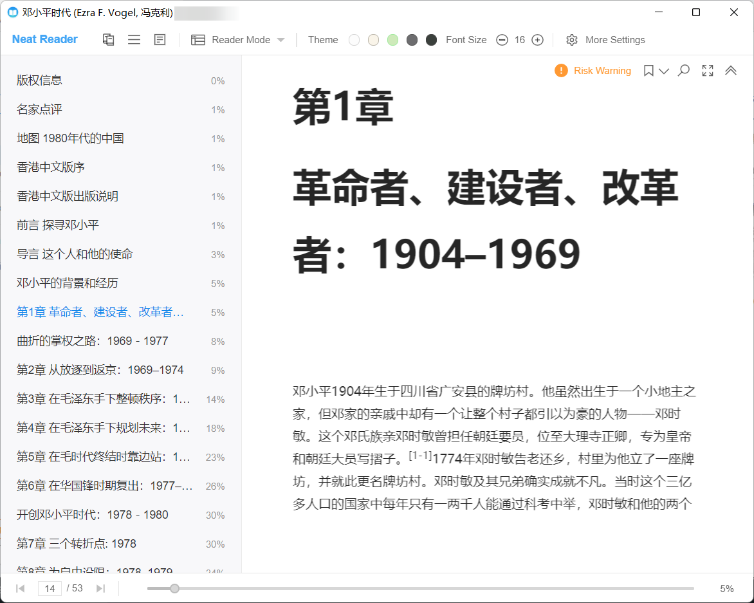
Task: Click the library/bookshelf icon in toolbar
Action: (109, 40)
